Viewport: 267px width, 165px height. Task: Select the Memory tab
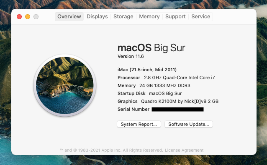point(149,17)
